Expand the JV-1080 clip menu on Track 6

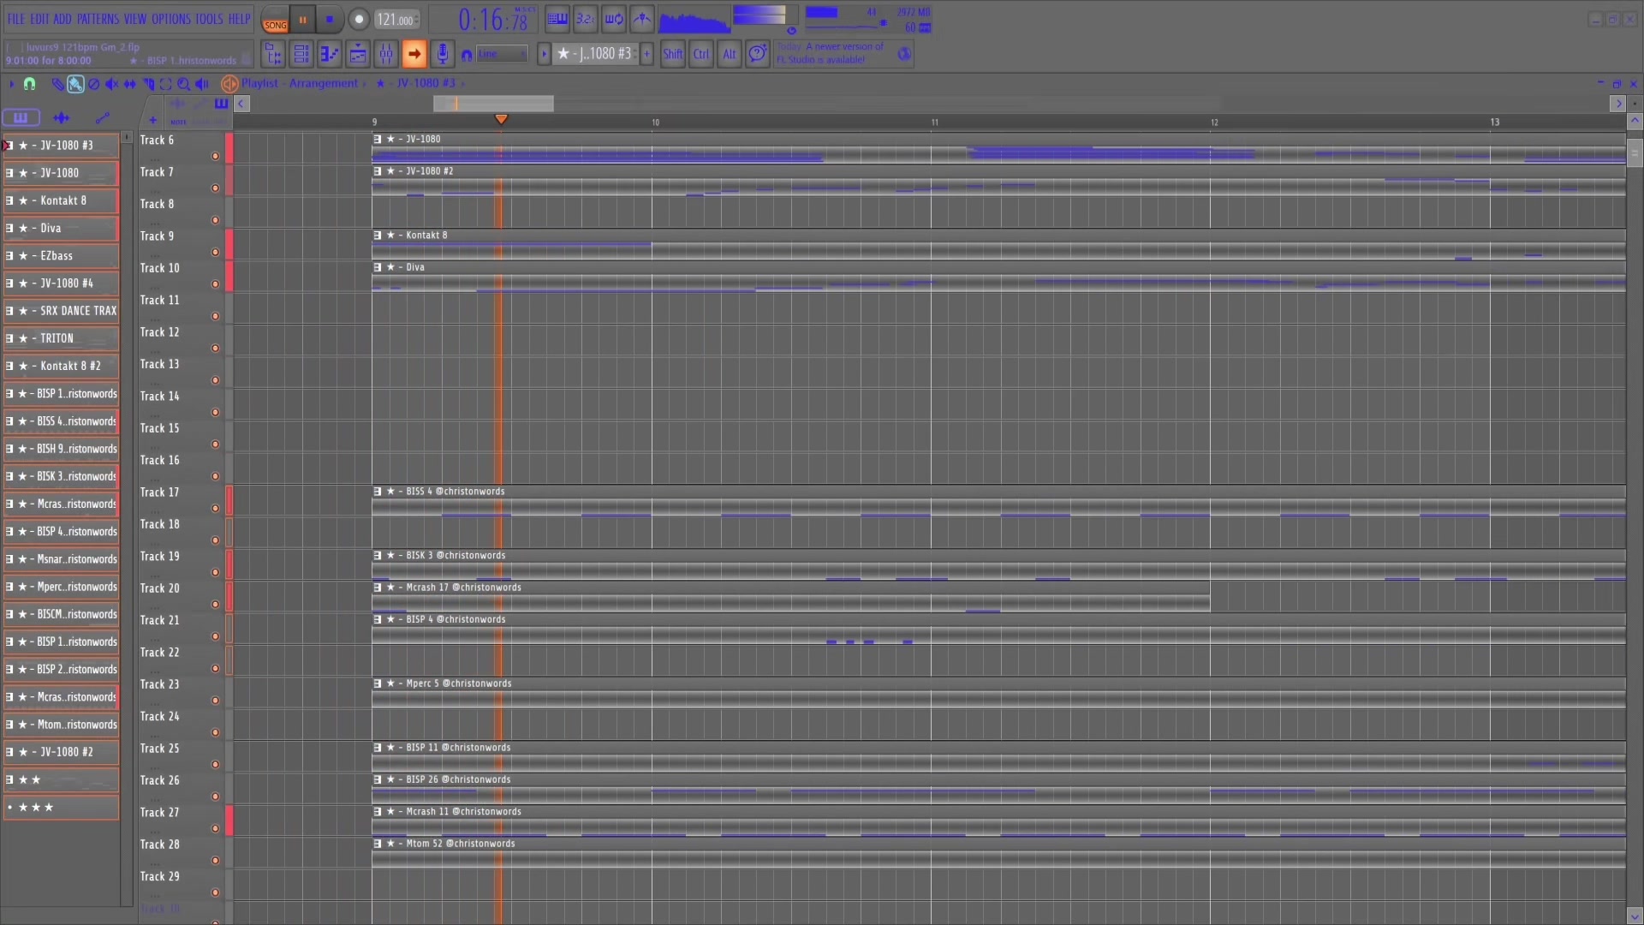[x=378, y=139]
